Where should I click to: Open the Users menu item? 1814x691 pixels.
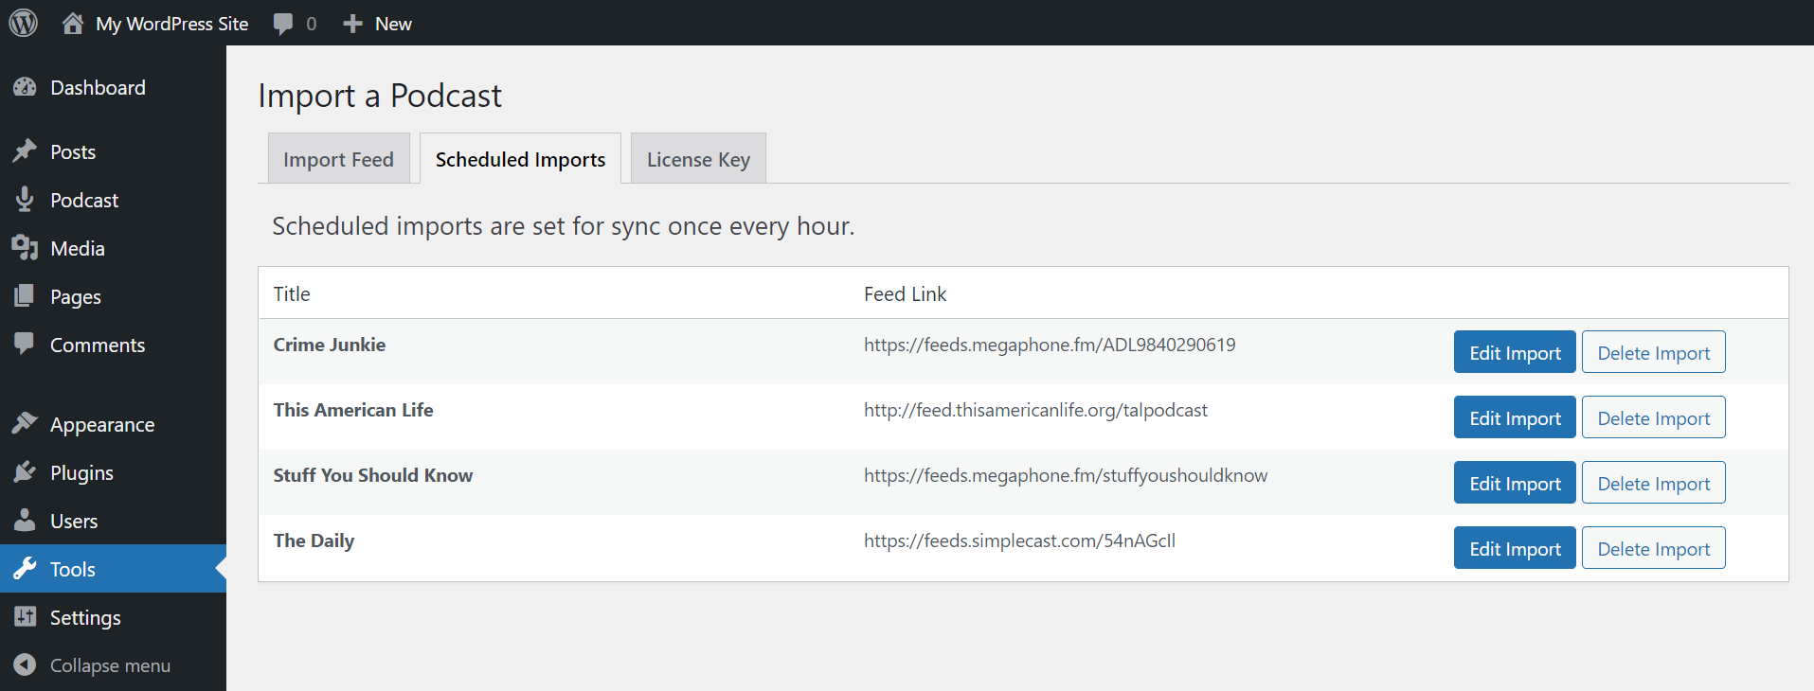coord(74,521)
